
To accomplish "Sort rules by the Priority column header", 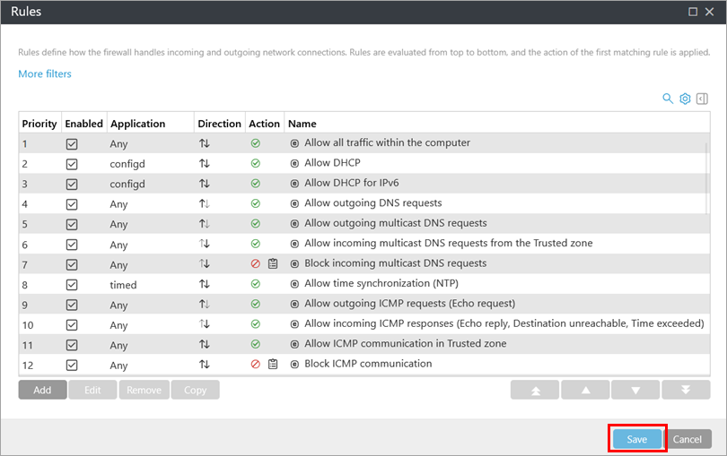I will pos(39,124).
